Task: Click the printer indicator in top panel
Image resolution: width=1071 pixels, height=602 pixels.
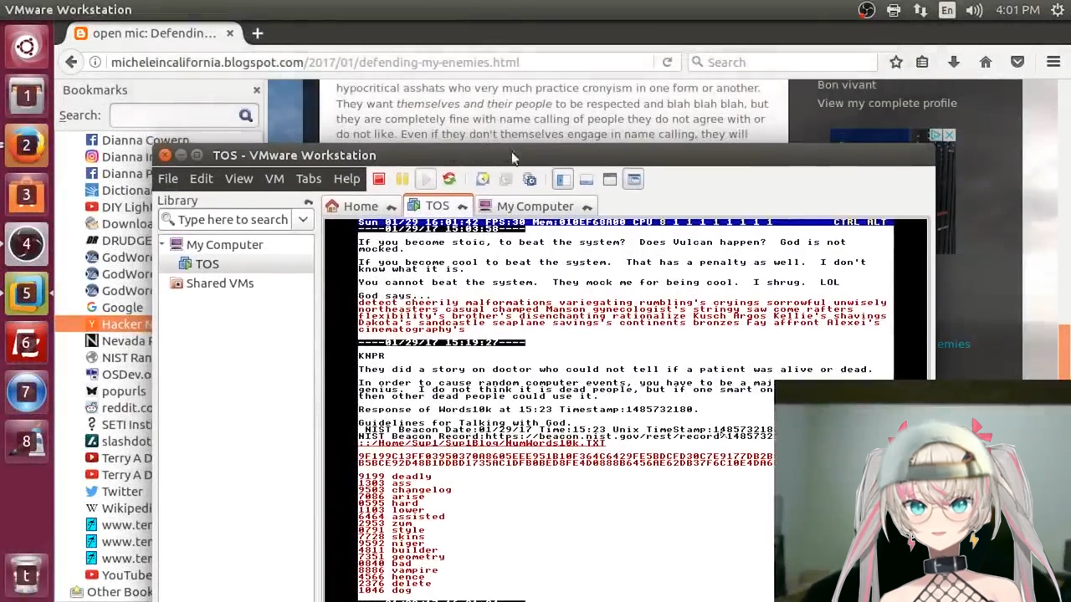Action: (x=894, y=10)
